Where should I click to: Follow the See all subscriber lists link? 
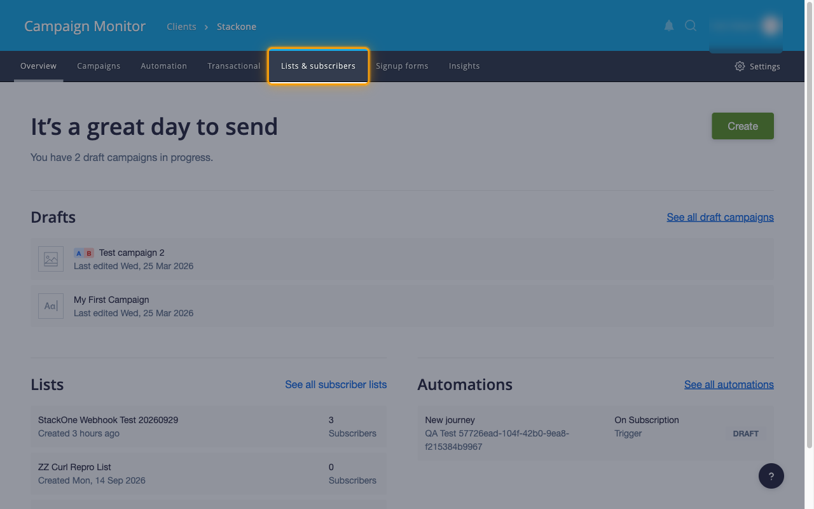(x=336, y=384)
